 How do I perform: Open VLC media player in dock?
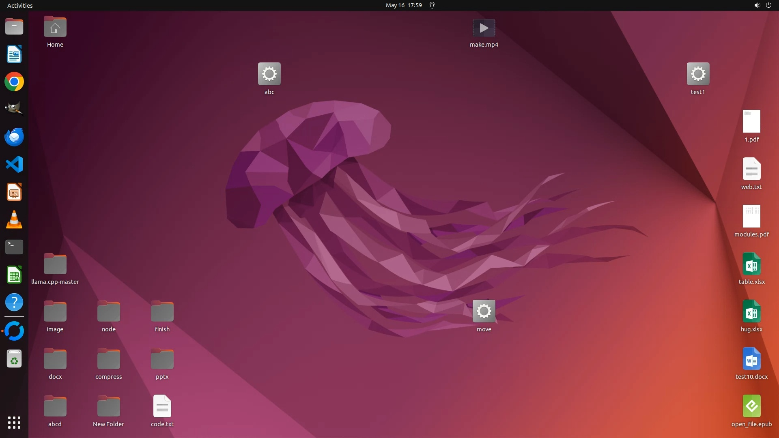14,220
